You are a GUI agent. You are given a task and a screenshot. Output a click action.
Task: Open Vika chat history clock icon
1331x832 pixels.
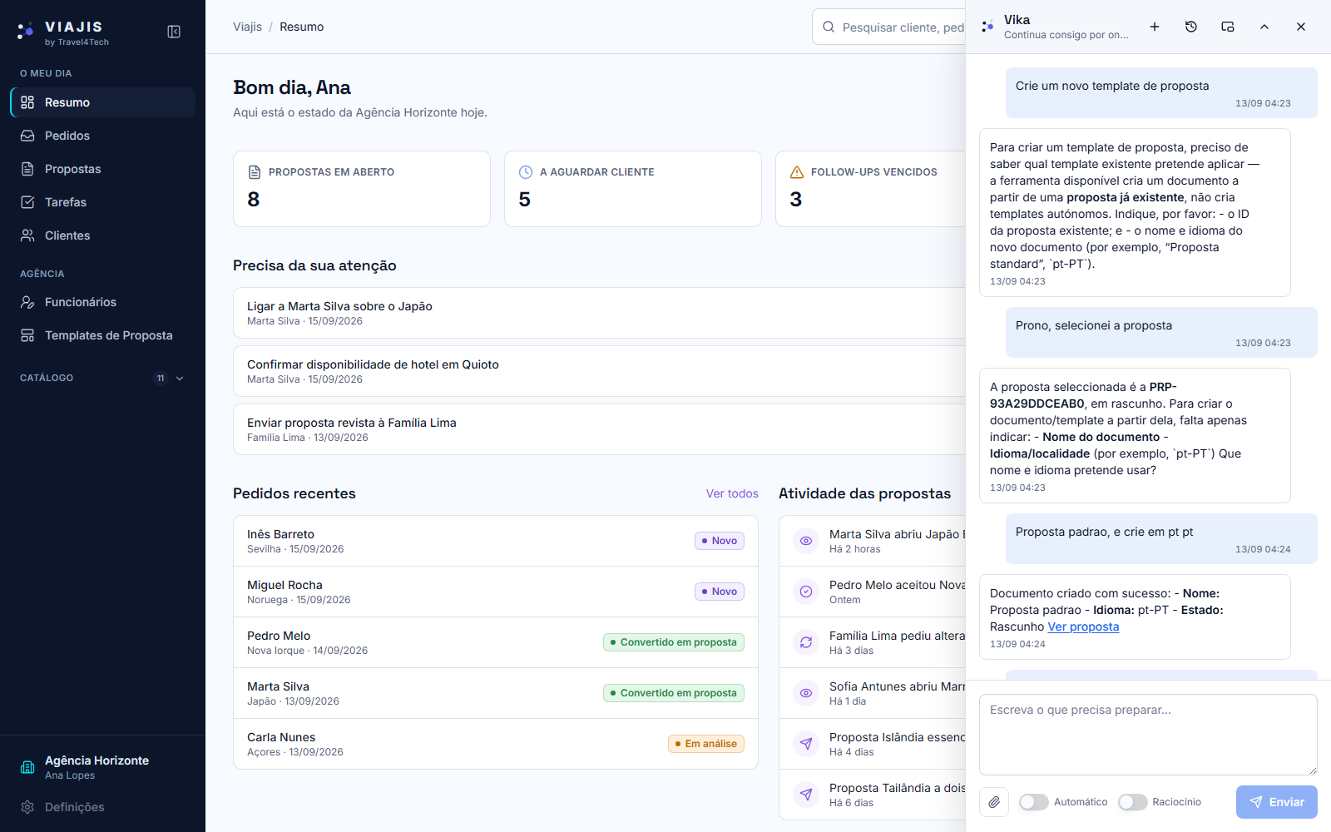1191,27
